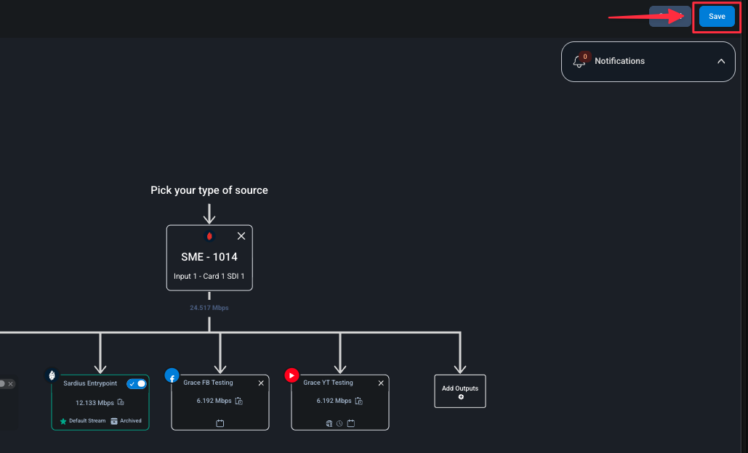The width and height of the screenshot is (748, 453).
Task: Toggle the partially hidden switch at left edge
Action: click(x=2, y=383)
